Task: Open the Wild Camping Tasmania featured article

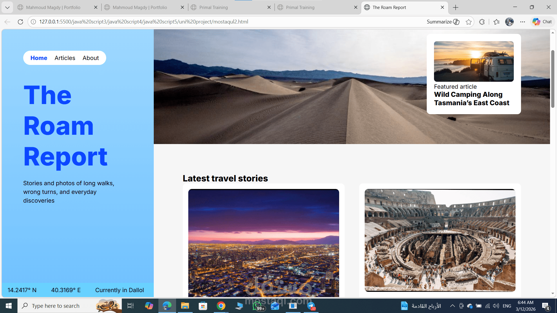Action: tap(471, 99)
